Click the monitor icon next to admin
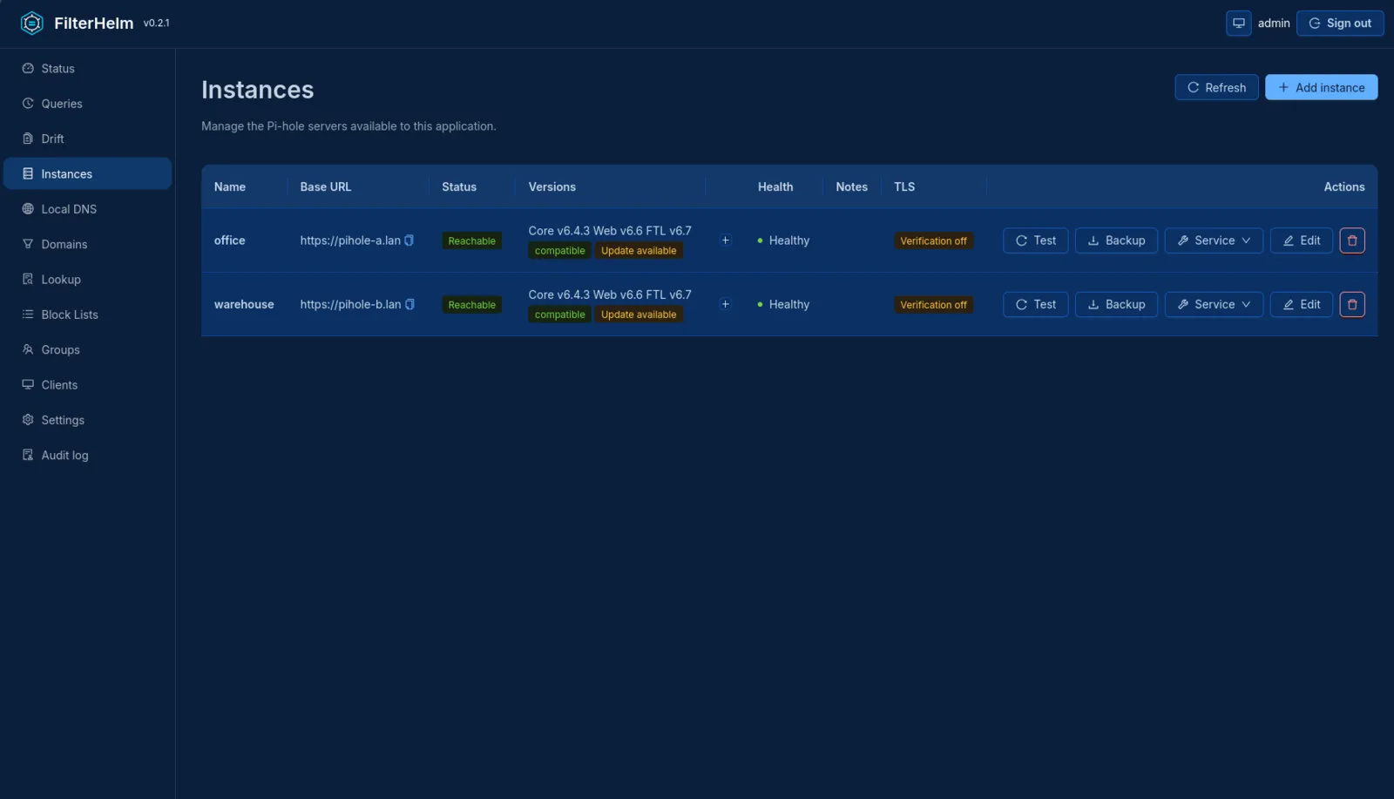 pos(1238,24)
